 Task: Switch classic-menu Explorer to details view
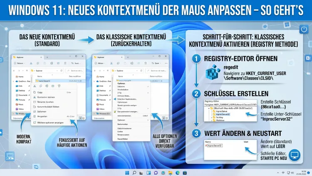(164, 118)
